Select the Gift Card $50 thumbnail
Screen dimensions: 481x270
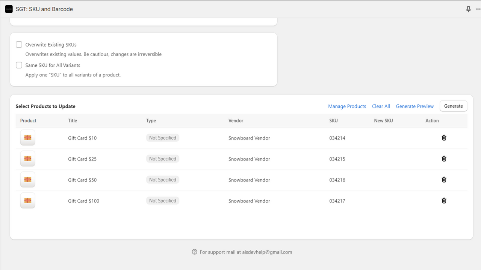pos(28,180)
